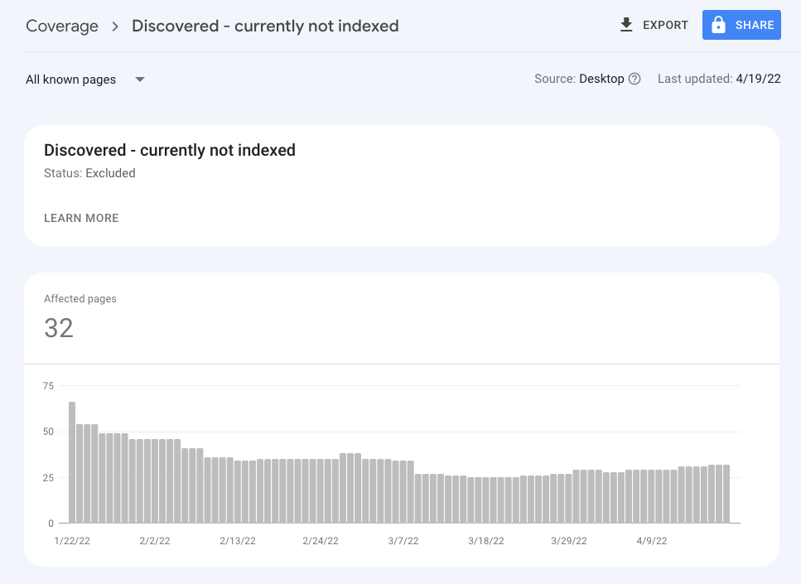Click the 75 value on the chart axis
This screenshot has width=801, height=584.
(48, 385)
